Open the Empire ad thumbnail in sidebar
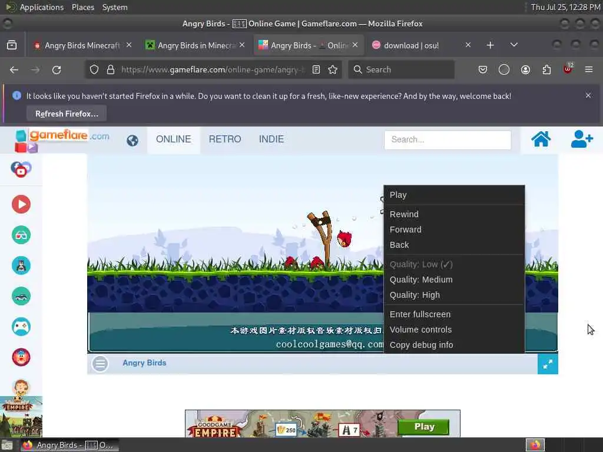Screen dimensions: 603x452 [x=21, y=417]
